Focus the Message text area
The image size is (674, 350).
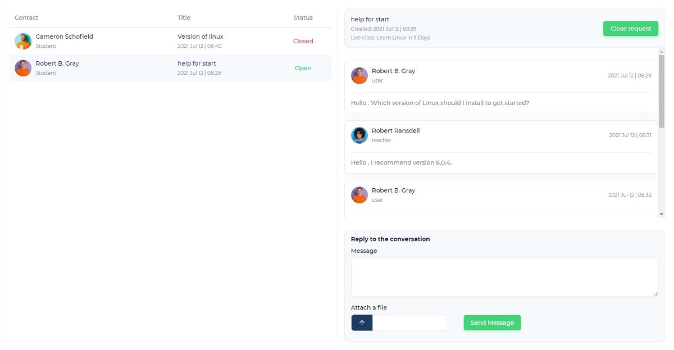click(x=504, y=276)
